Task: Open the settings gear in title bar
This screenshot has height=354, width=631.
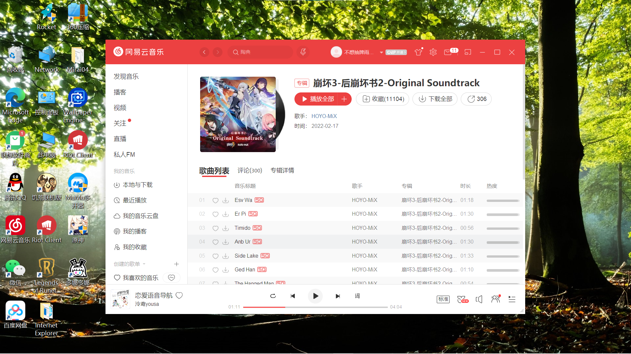Action: coord(433,52)
